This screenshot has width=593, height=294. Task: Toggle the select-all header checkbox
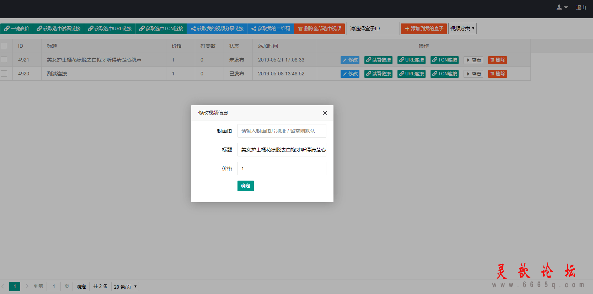[4, 46]
